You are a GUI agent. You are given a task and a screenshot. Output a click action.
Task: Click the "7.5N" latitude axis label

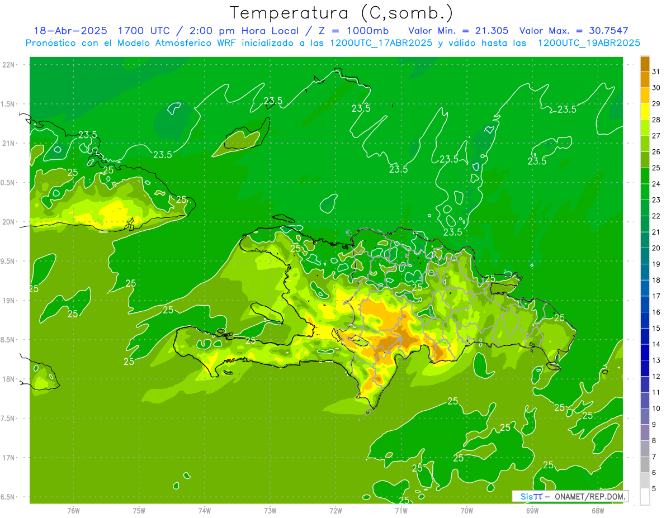[x=8, y=419]
